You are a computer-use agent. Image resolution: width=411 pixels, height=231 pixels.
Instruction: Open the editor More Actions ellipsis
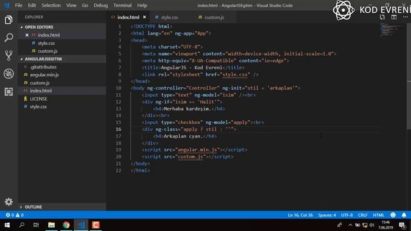tap(405, 17)
